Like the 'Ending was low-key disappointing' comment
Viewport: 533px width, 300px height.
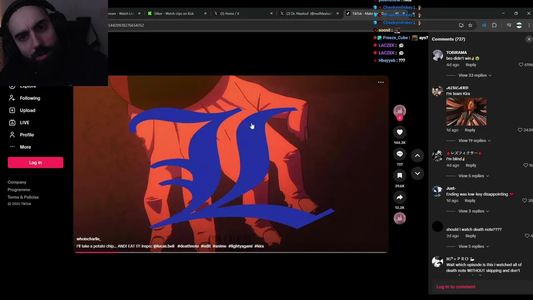525,200
